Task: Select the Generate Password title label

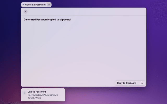Action: click(35, 5)
